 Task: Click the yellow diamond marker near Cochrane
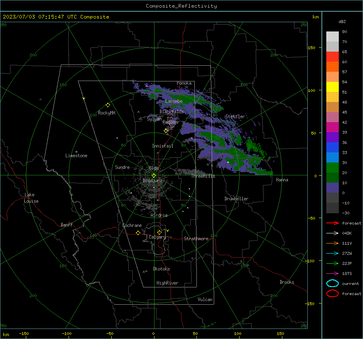[138, 233]
